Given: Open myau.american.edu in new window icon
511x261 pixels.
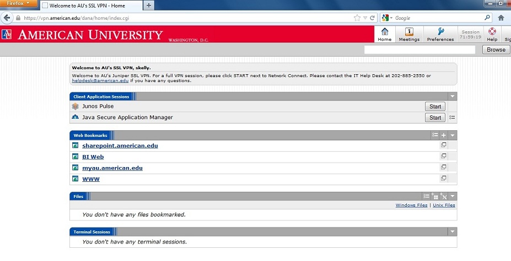Looking at the screenshot, I should 444,167.
